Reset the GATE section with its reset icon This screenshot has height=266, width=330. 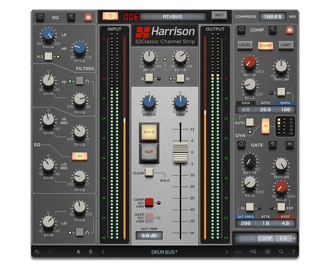click(x=241, y=144)
